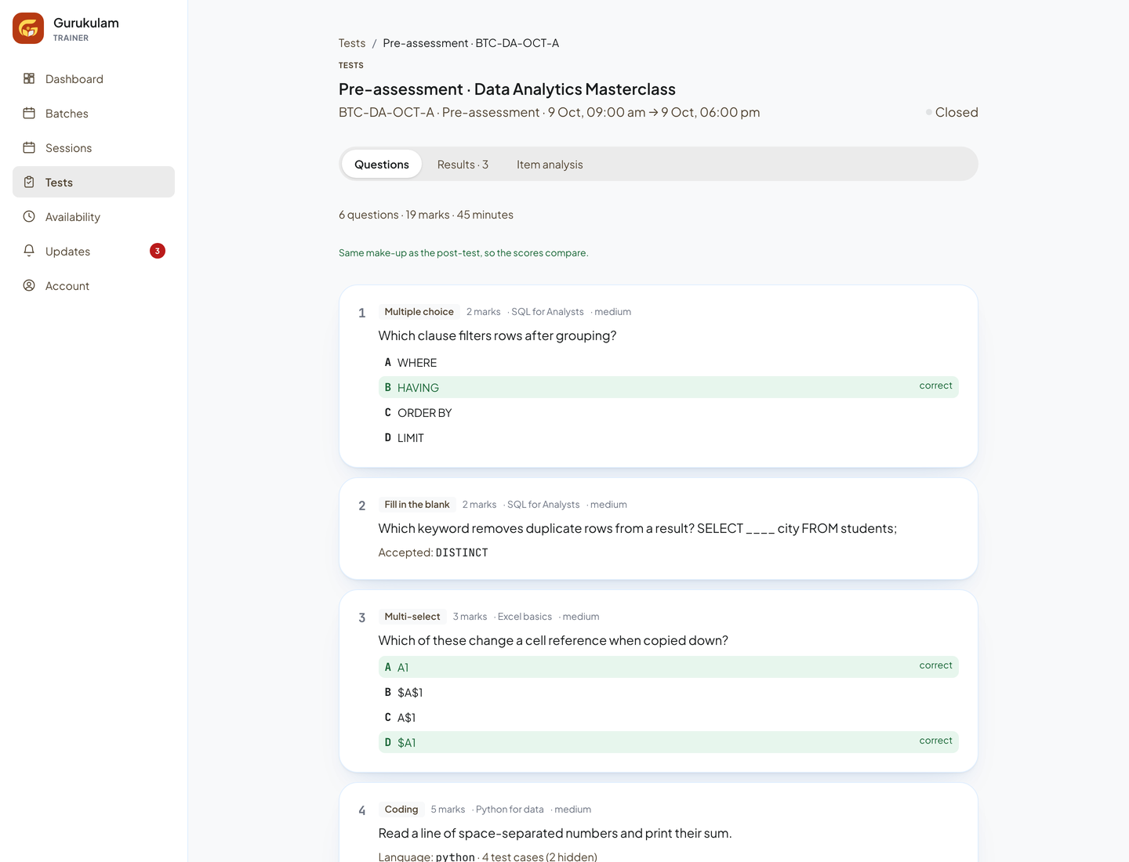Click the green note about post-test make-up
This screenshot has height=862, width=1129.
(463, 252)
